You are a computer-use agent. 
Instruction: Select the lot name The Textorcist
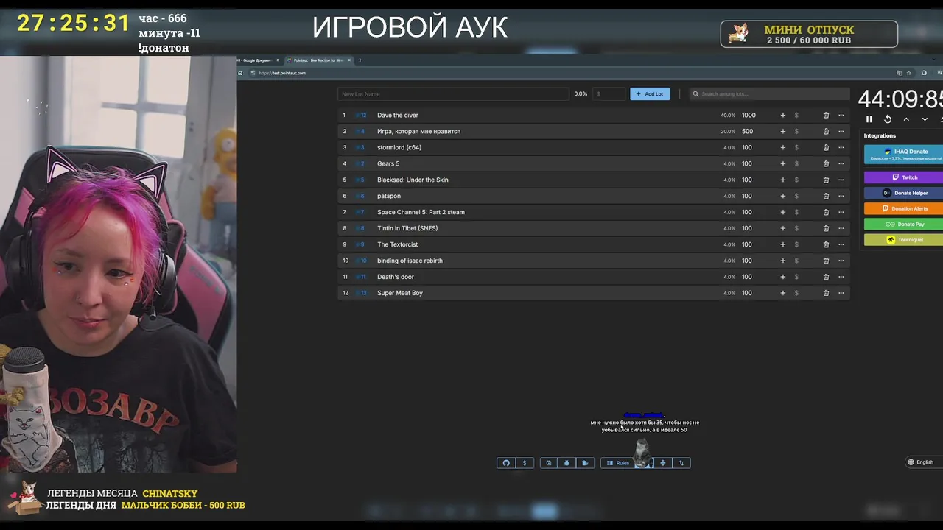[x=397, y=244]
